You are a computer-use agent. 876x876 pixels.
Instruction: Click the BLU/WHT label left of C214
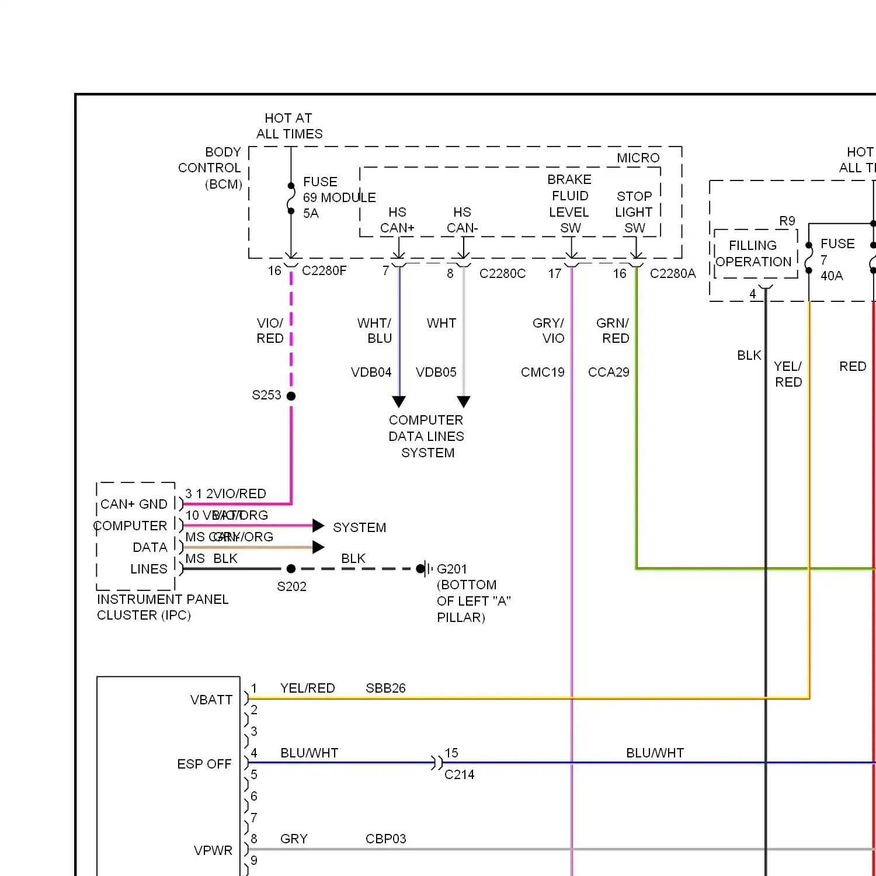[x=310, y=753]
